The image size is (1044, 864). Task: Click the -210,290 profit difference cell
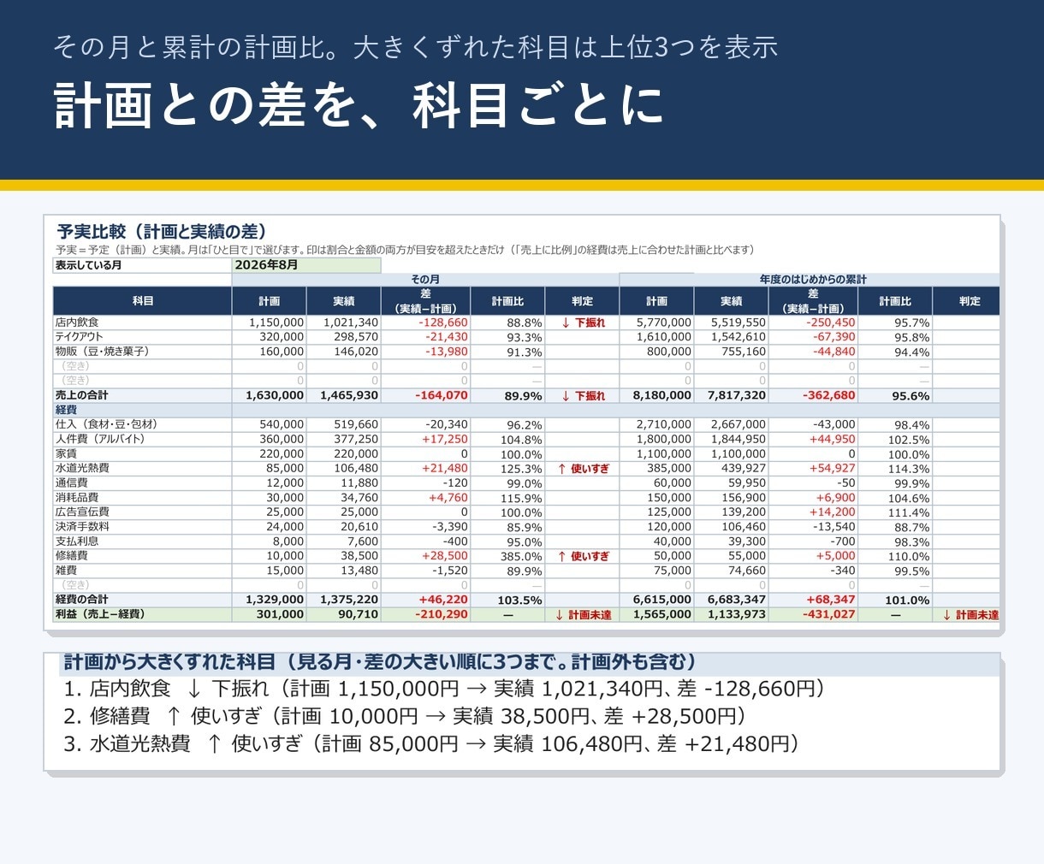pos(425,614)
